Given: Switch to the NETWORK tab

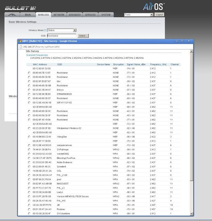Looking at the screenshot, I should pos(59,15).
